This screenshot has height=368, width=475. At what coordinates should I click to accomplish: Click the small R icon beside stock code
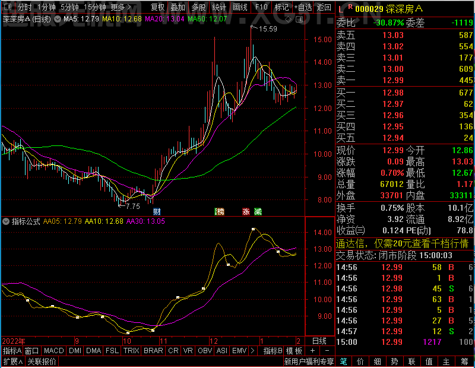coord(350,7)
